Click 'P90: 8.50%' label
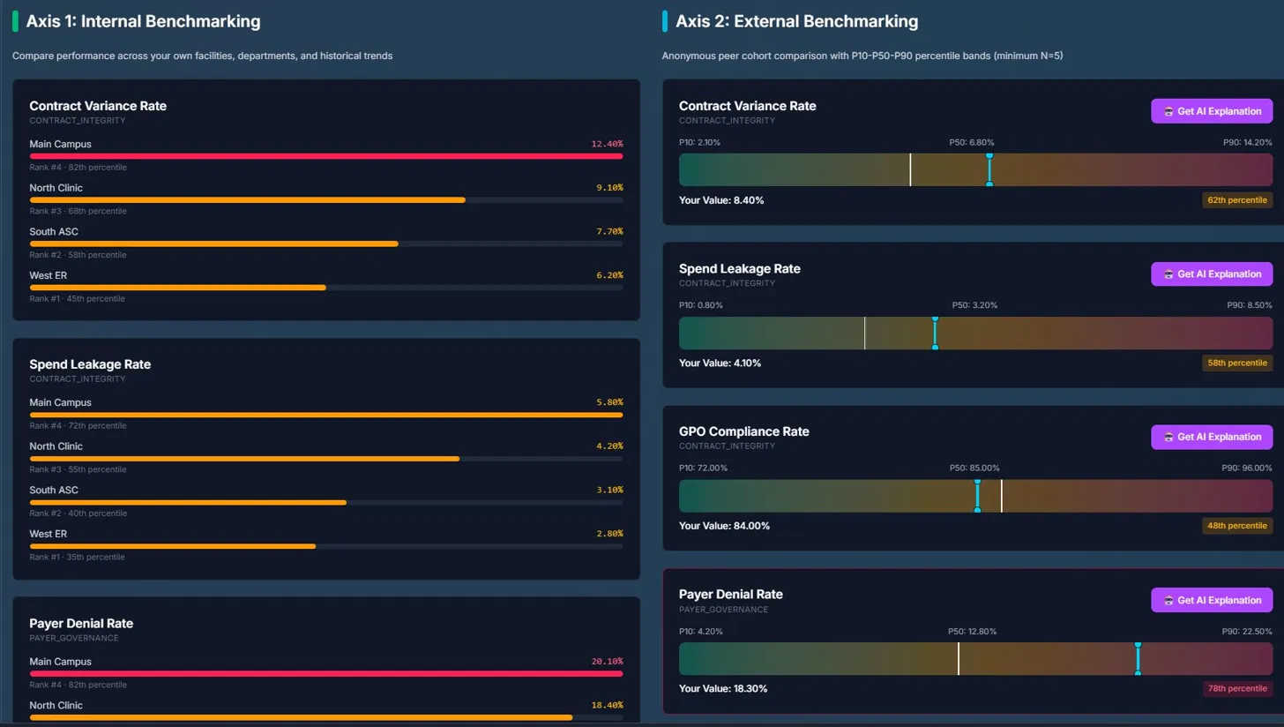 point(1250,305)
